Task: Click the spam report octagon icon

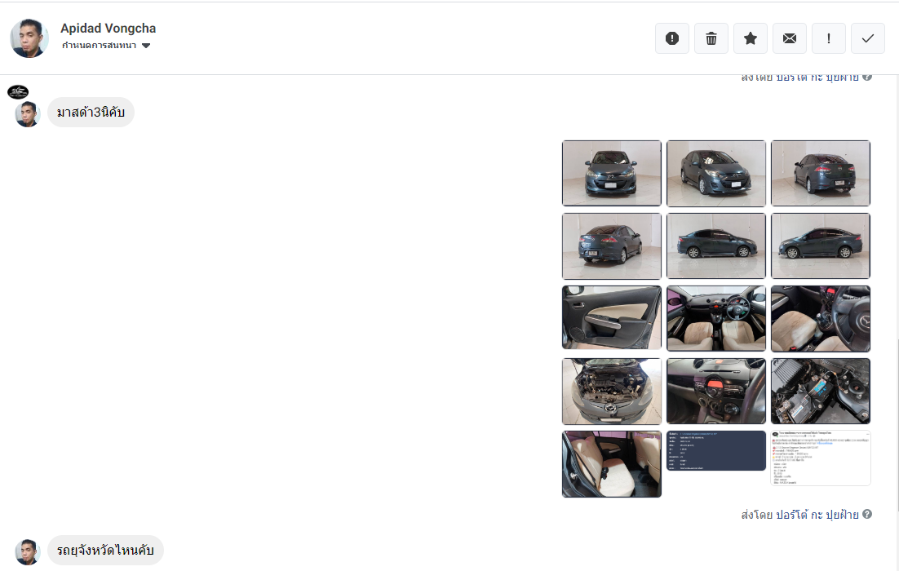Action: [672, 38]
